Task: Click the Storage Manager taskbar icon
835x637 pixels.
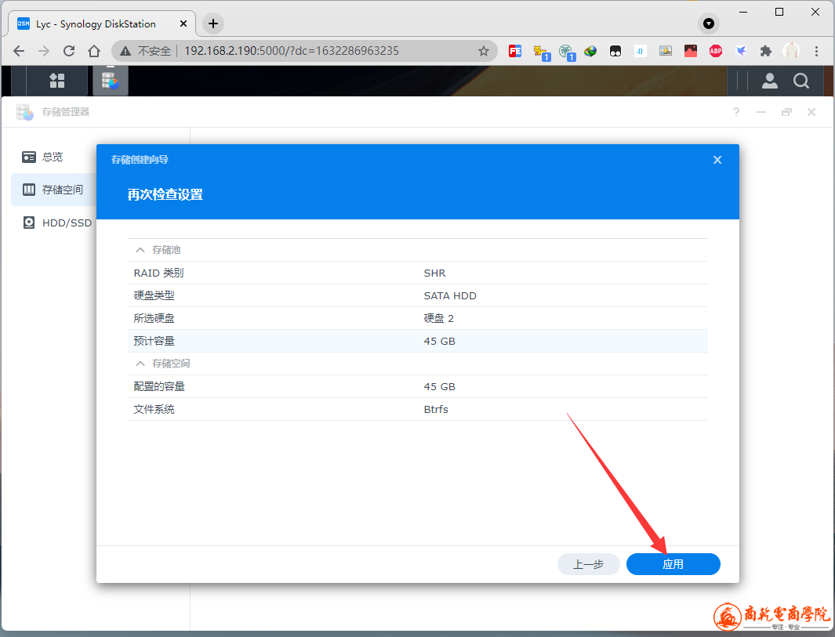Action: [x=111, y=81]
